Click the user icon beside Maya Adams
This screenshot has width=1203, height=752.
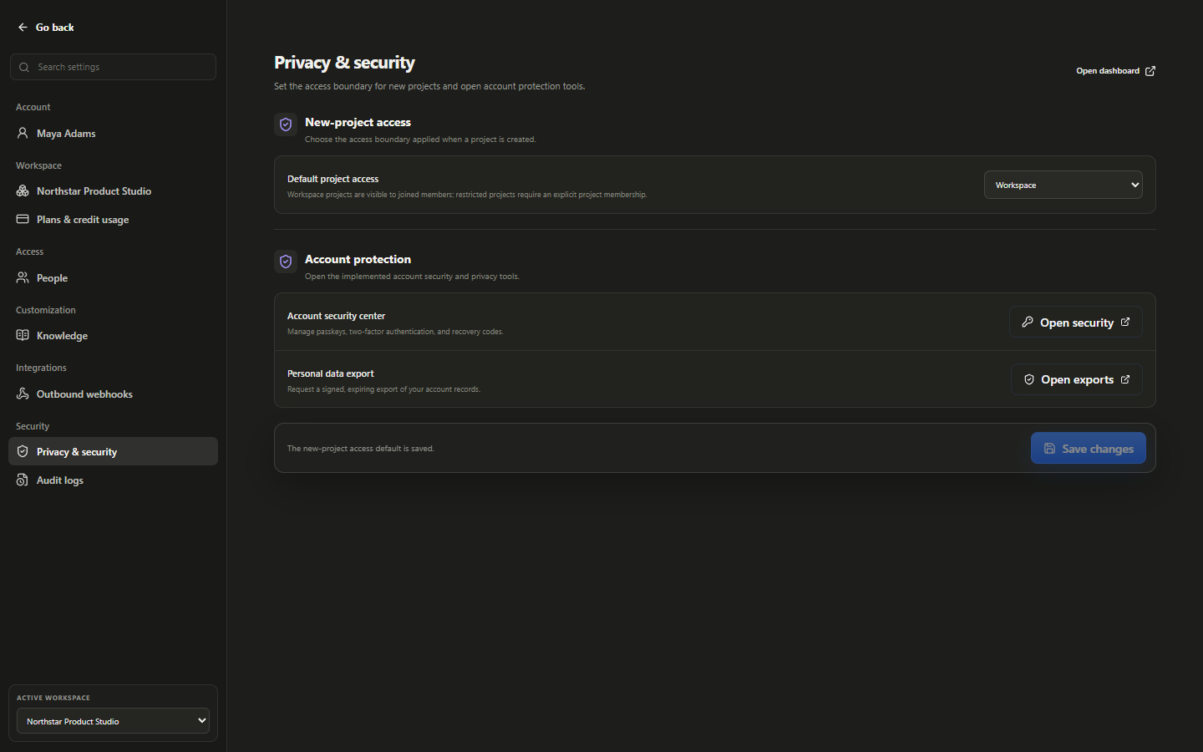[23, 133]
